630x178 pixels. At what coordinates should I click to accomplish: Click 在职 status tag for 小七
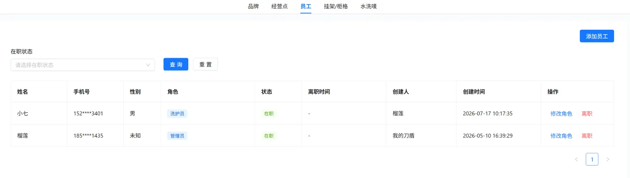click(269, 113)
